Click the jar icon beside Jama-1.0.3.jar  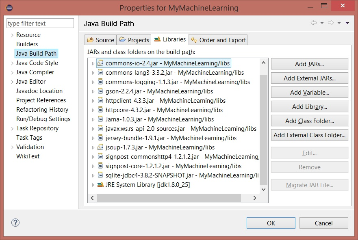point(100,119)
